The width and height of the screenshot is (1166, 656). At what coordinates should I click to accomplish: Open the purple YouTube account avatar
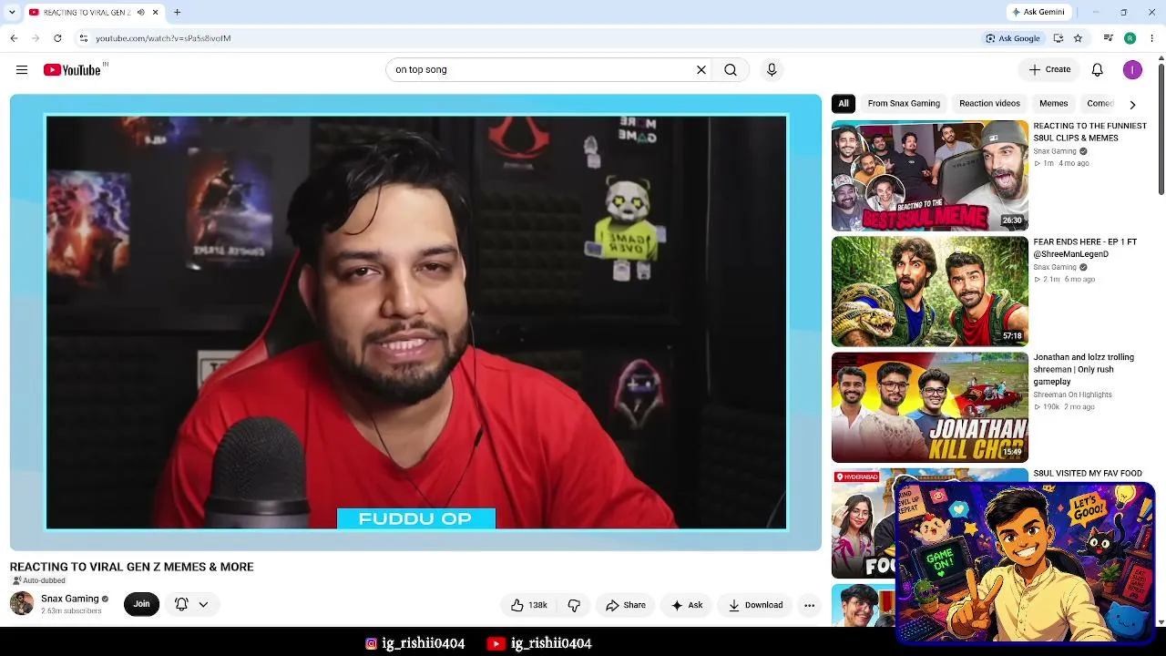tap(1132, 70)
